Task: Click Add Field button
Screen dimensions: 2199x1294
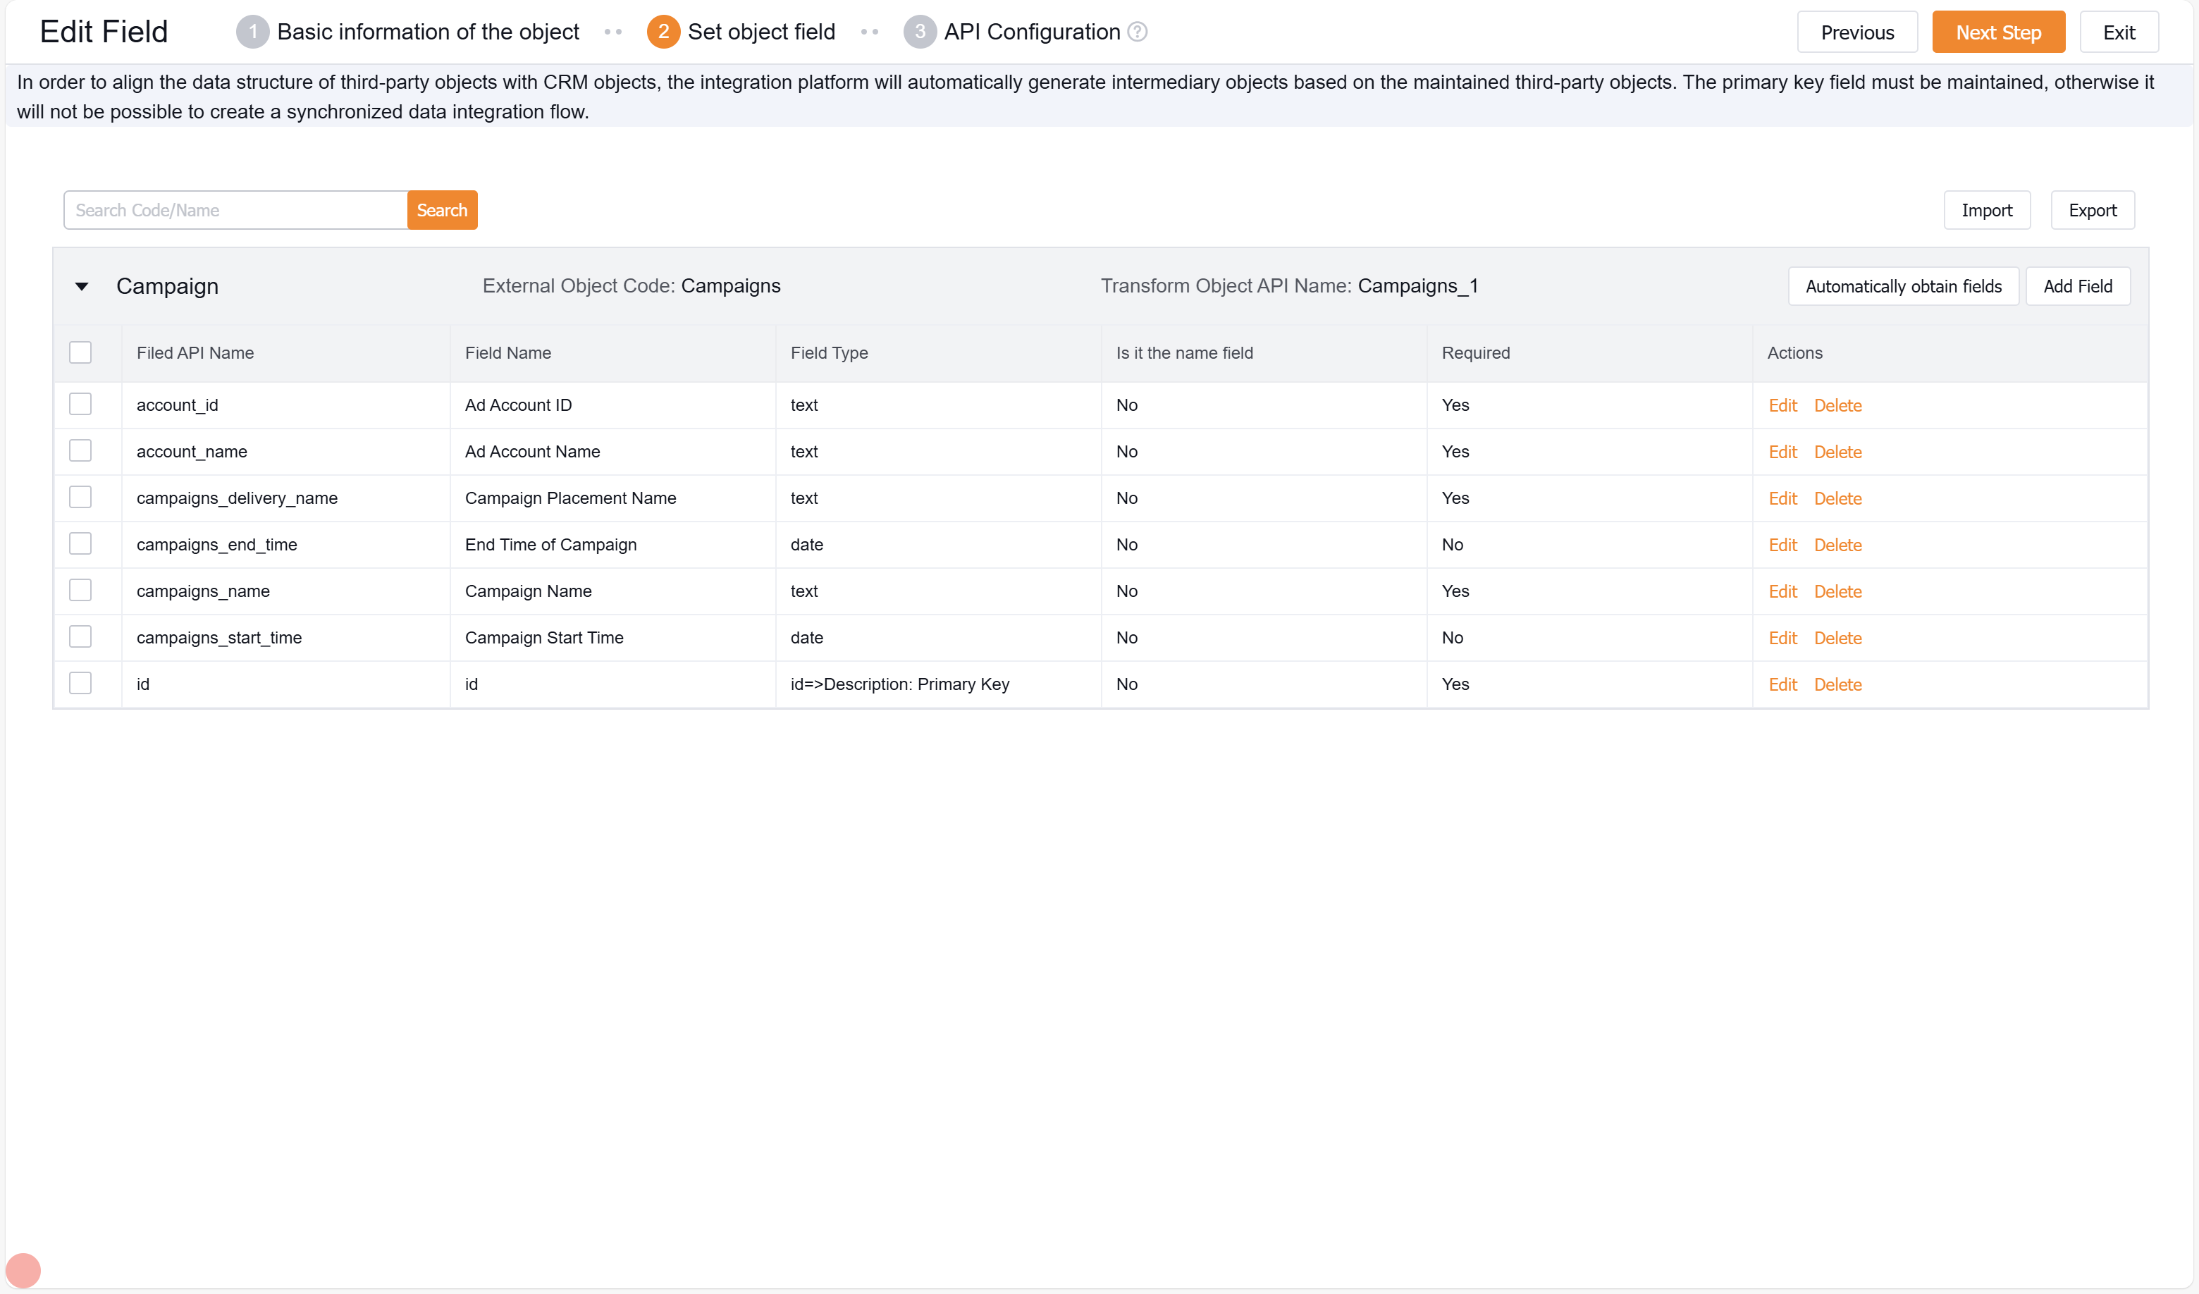Action: click(2077, 286)
